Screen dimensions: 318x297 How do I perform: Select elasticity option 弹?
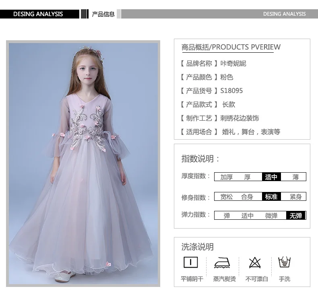coord(227,215)
